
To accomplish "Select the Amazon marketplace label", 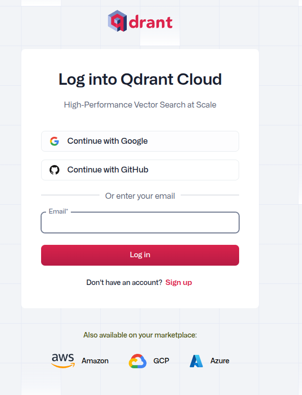I will tap(95, 361).
